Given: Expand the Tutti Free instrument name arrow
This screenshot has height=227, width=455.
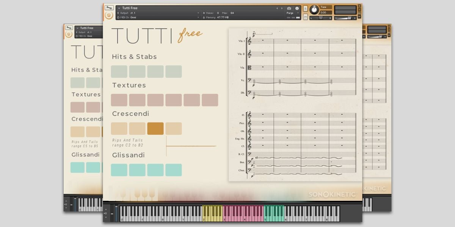Looking at the screenshot, I should [x=119, y=8].
